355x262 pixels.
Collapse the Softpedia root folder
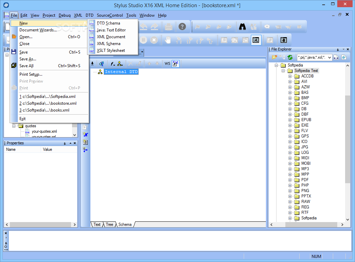[276, 65]
